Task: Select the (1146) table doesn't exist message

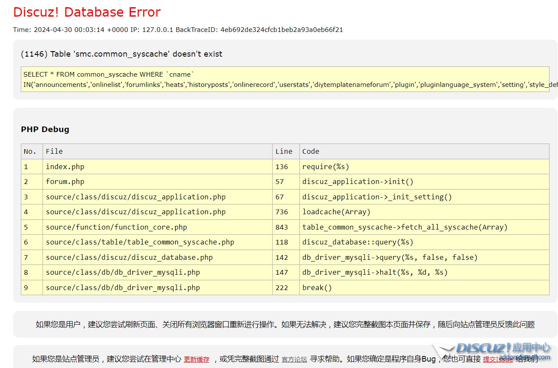Action: pyautogui.click(x=122, y=54)
